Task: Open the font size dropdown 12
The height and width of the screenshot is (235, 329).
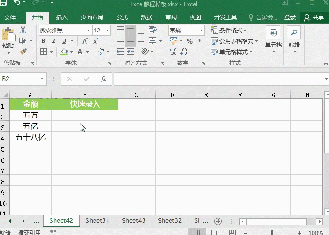Action: tap(107, 31)
